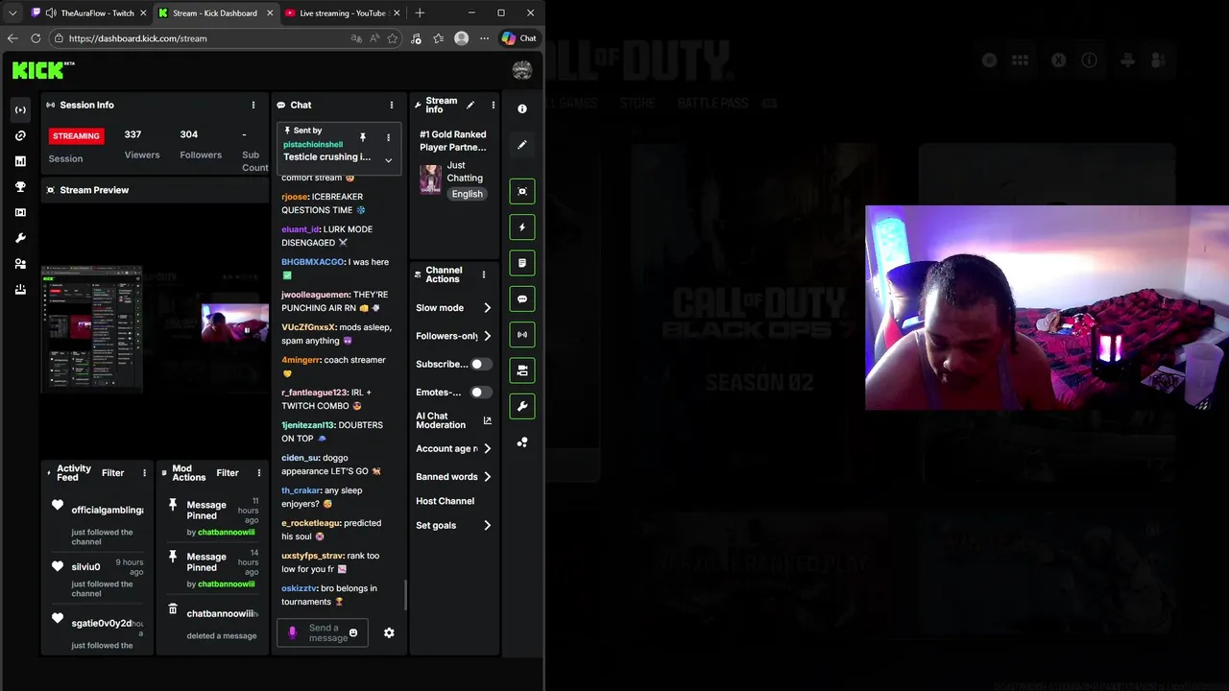1229x691 pixels.
Task: Expand Slow mode options
Action: [x=487, y=308]
